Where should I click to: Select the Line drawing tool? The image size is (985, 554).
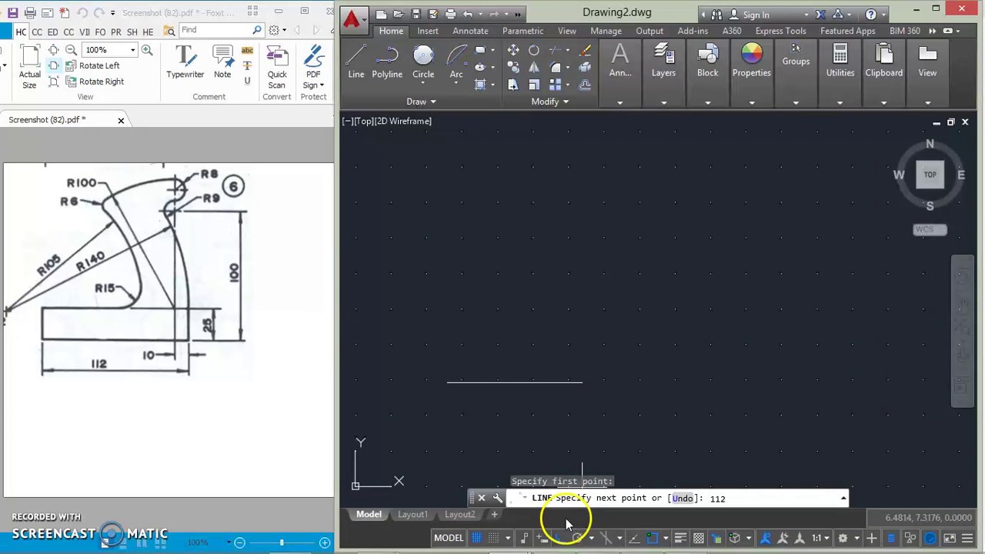click(356, 62)
